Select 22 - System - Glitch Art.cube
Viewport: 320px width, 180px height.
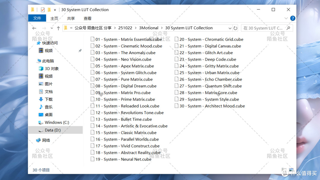coord(206,53)
